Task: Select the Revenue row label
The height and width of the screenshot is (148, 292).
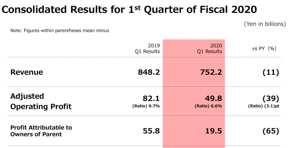Action: [27, 72]
